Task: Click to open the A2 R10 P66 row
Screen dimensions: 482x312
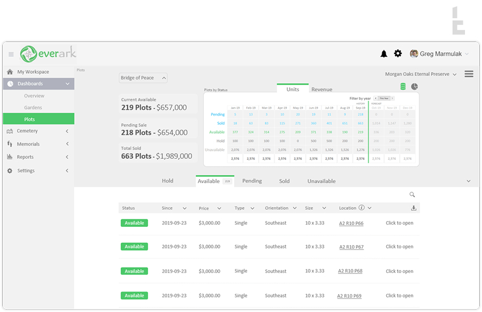Action: pyautogui.click(x=399, y=223)
